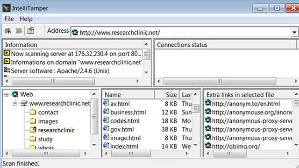Viewport: 299px width, 168px height.
Task: Select index.html in the file list
Action: [124, 146]
